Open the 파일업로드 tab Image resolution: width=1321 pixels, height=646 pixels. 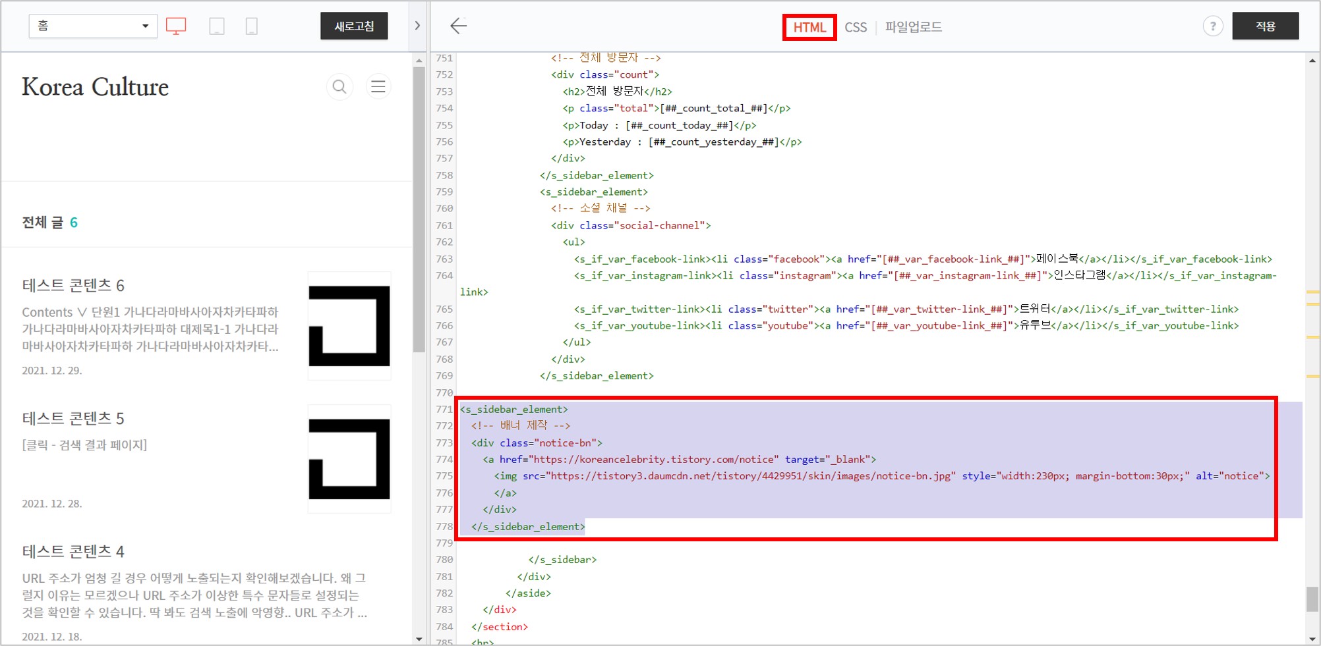(914, 27)
